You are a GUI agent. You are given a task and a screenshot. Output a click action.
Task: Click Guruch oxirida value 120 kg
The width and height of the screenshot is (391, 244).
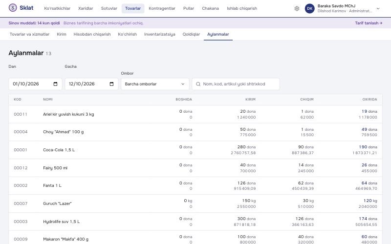click(370, 201)
